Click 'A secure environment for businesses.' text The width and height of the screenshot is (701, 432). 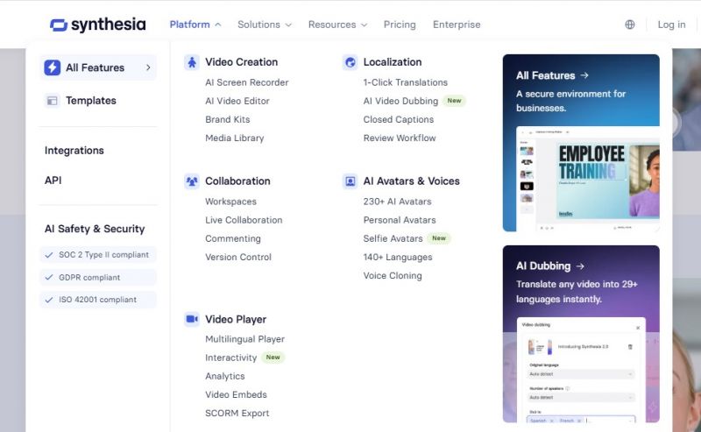point(570,101)
